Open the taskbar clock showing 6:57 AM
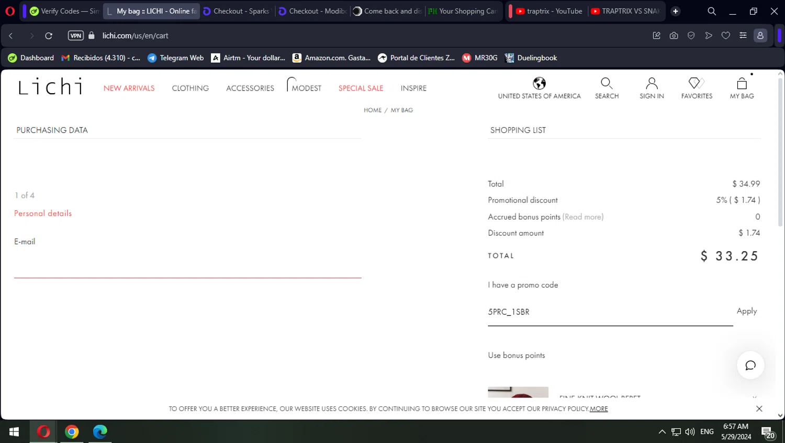Viewport: 785px width, 443px height. click(736, 431)
